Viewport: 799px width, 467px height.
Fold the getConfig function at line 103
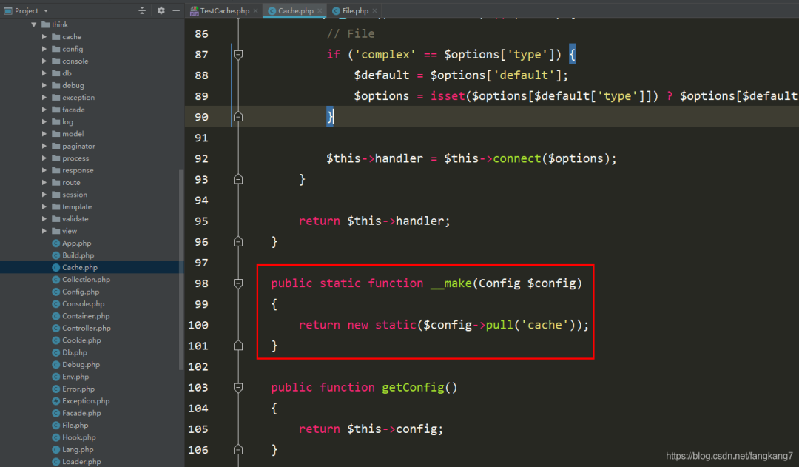tap(238, 387)
